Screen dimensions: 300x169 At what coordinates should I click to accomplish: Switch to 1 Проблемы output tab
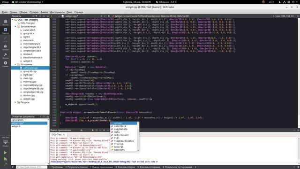56,167
